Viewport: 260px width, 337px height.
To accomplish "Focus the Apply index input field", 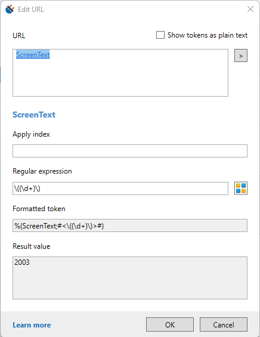I will click(x=130, y=151).
